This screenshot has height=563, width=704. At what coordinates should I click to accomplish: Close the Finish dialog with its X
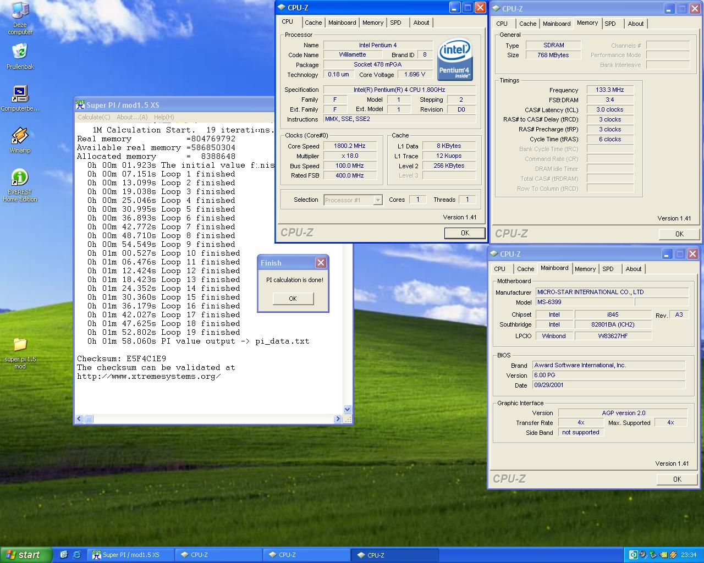pyautogui.click(x=321, y=263)
